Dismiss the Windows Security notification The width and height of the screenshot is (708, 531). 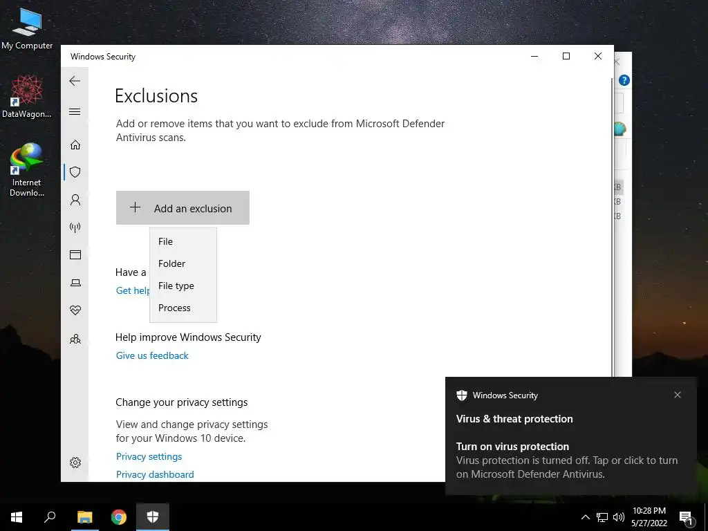point(678,395)
